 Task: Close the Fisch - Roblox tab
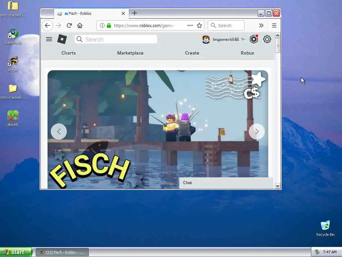click(123, 13)
